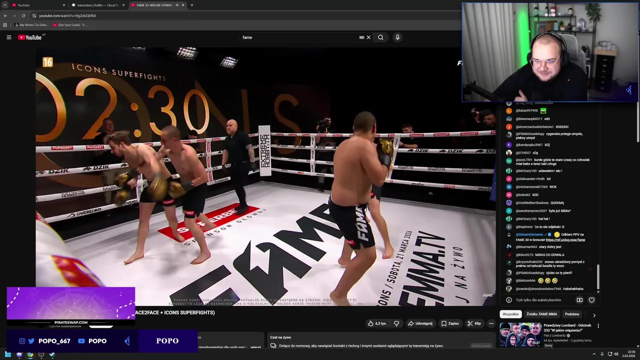
Task: Reload the page
Action: [x=23, y=15]
